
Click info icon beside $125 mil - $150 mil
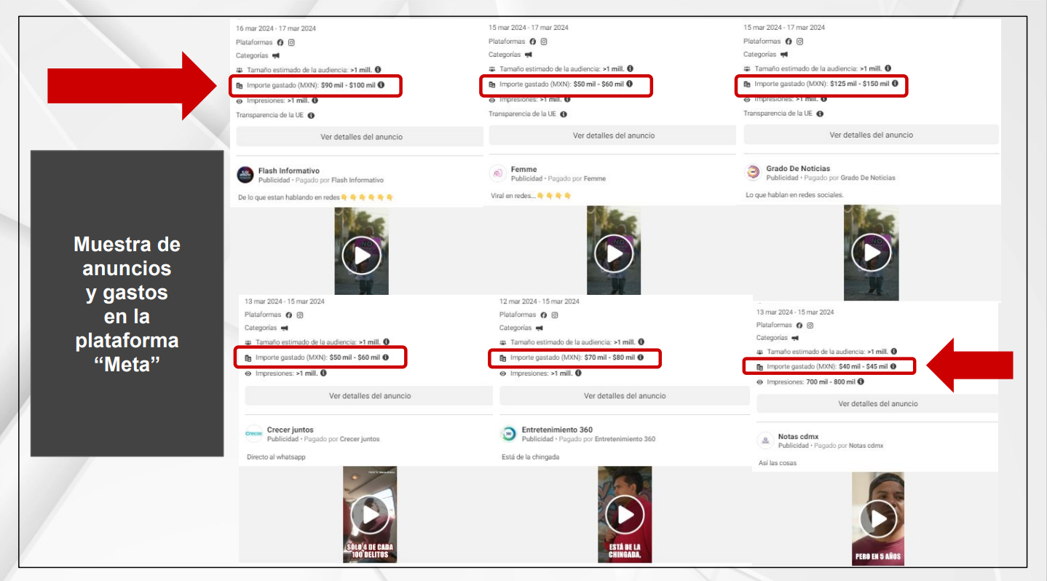[x=895, y=84]
